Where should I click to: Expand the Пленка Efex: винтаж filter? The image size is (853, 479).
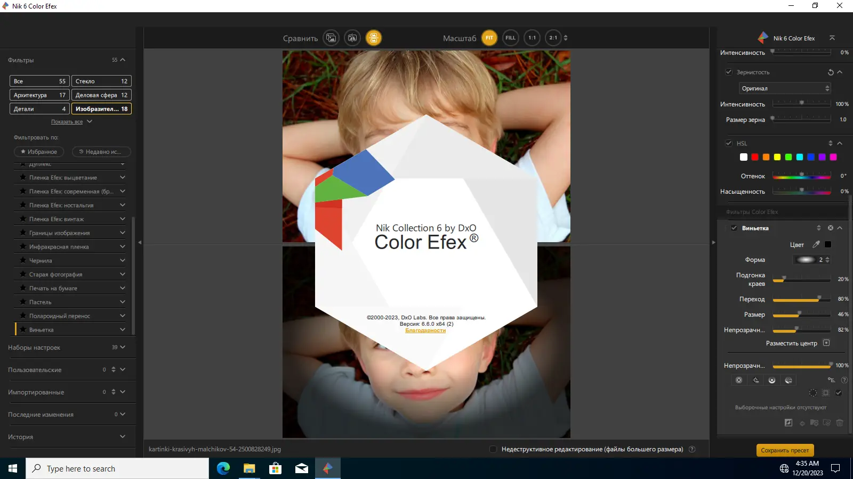(123, 219)
